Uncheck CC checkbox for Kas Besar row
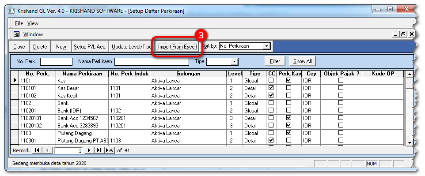Viewport: 425px width, 176px height. click(x=271, y=88)
